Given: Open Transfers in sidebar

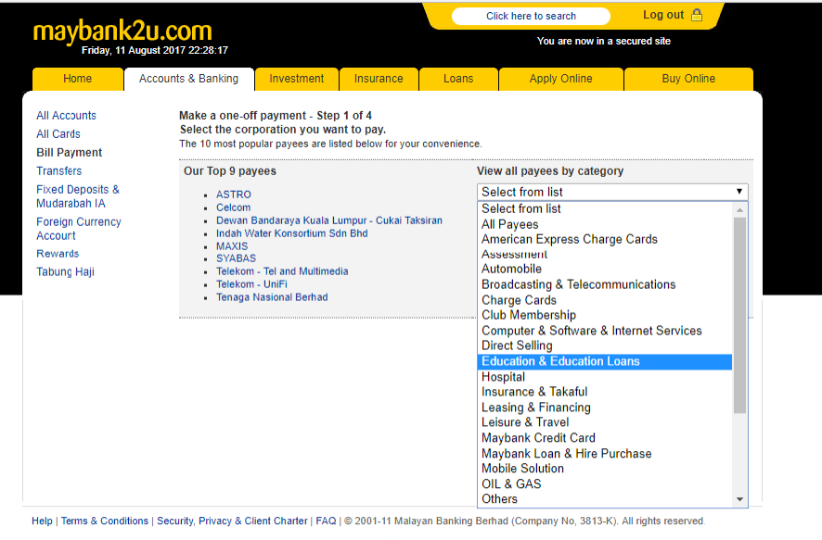Looking at the screenshot, I should click(x=58, y=171).
